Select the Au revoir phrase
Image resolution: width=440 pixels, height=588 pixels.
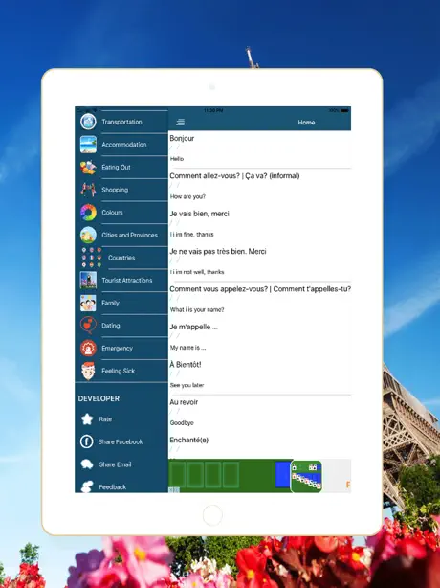184,402
